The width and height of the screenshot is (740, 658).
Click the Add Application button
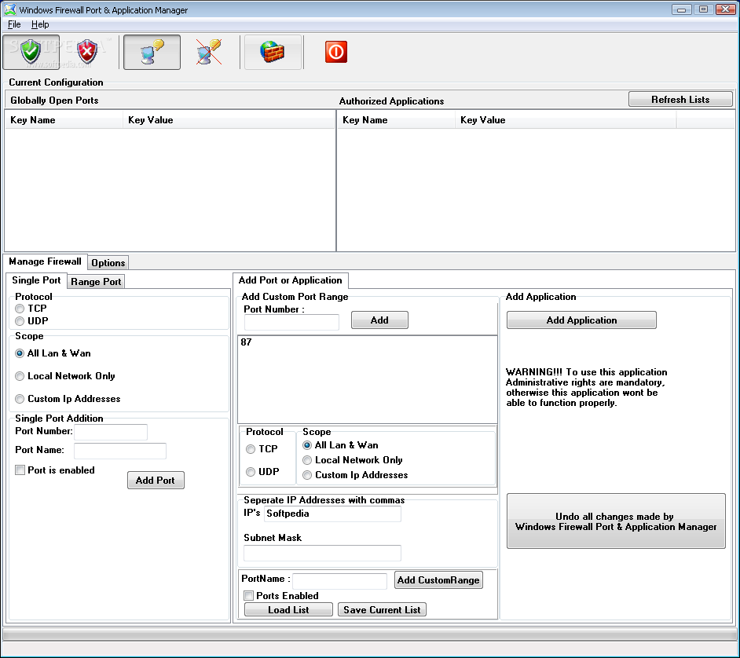581,320
